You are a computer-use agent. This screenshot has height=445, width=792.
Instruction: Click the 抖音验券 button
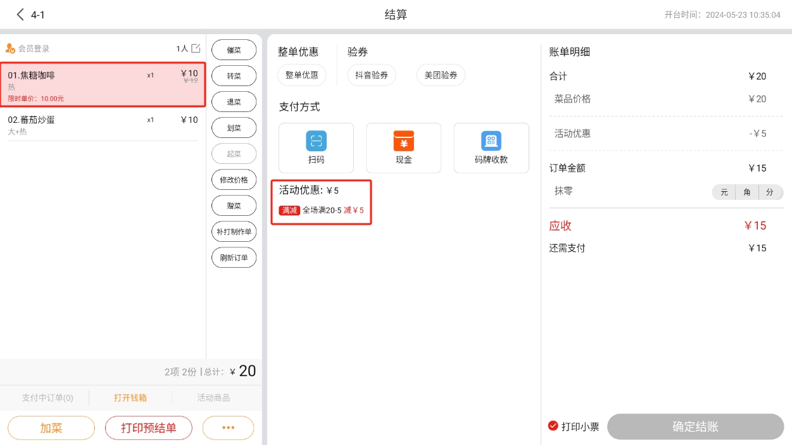tap(371, 75)
